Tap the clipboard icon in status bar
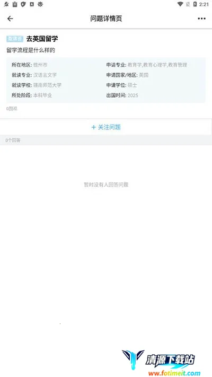The image size is (212, 377). (15, 4)
